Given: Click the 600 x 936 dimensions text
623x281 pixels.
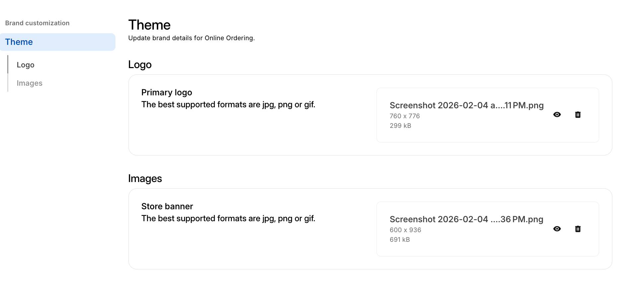Looking at the screenshot, I should [x=405, y=230].
